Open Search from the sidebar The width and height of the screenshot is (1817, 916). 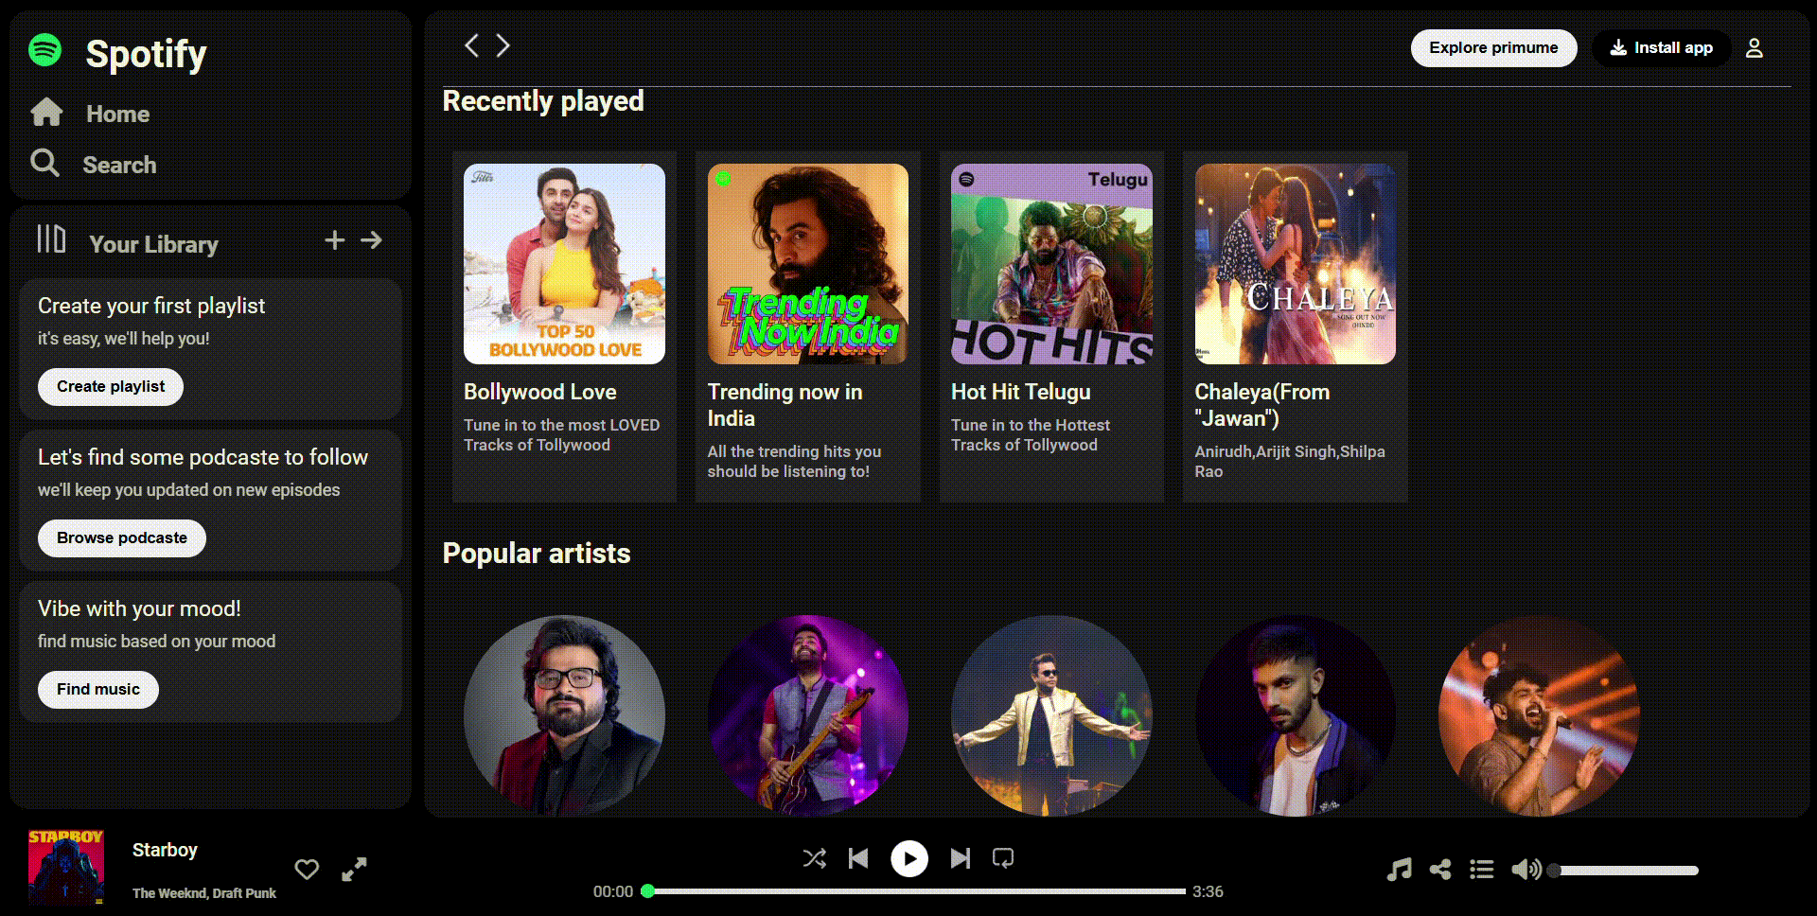119,165
